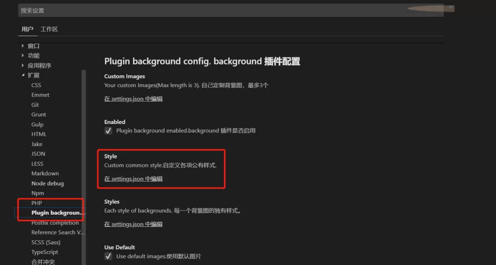Open Emmet extension settings

point(40,95)
